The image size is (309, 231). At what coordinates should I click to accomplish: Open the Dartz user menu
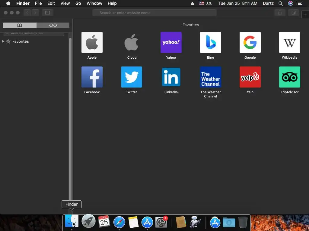[x=268, y=3]
